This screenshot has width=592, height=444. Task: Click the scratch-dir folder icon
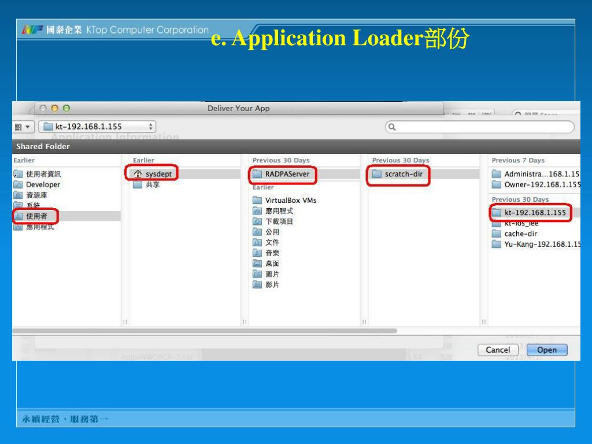click(x=377, y=174)
